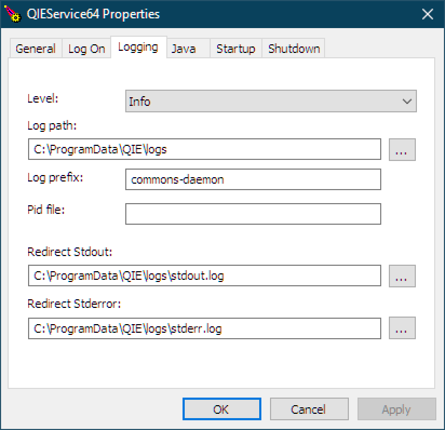Click the Cancel button
The height and width of the screenshot is (430, 445).
pyautogui.click(x=309, y=409)
